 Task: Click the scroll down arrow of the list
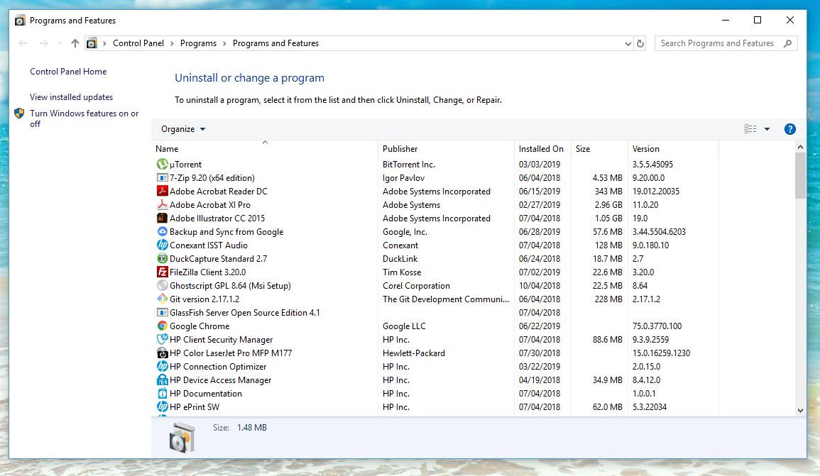(800, 411)
